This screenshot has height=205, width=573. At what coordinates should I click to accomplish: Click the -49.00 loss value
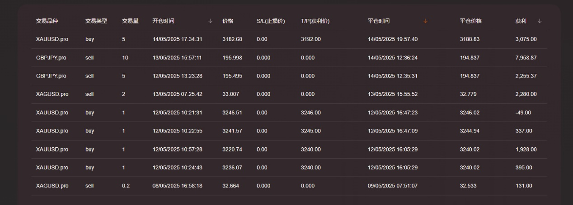tap(523, 113)
